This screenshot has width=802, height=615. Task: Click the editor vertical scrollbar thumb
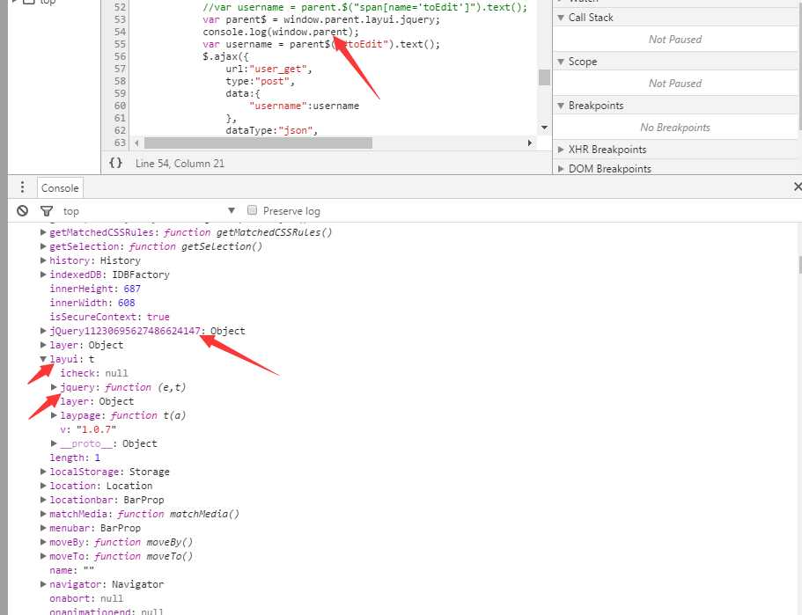(544, 77)
